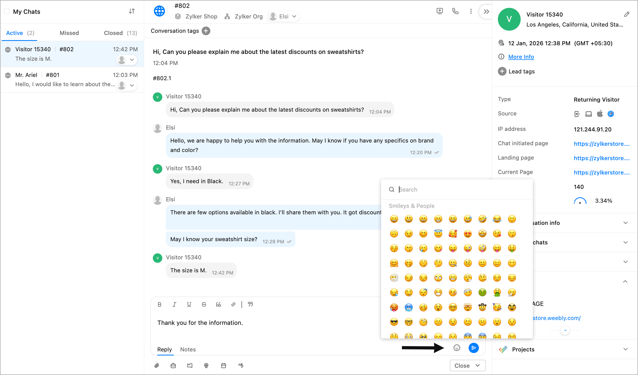Click the Bold formatting icon
The image size is (638, 375).
click(x=160, y=304)
